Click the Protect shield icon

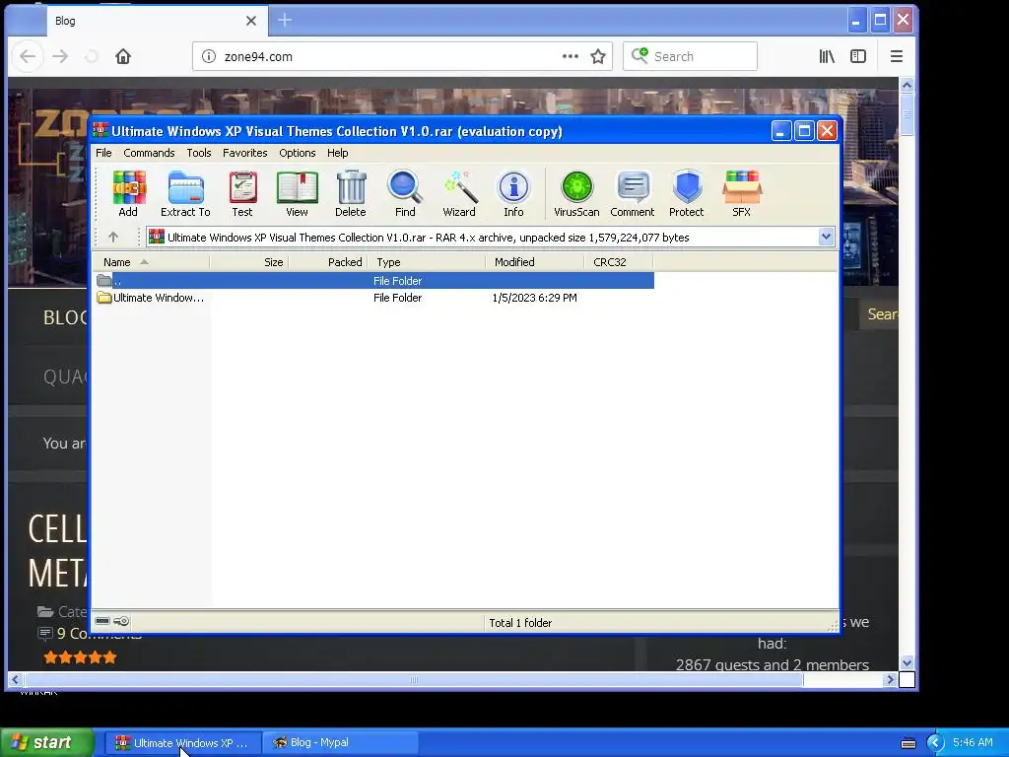click(687, 193)
